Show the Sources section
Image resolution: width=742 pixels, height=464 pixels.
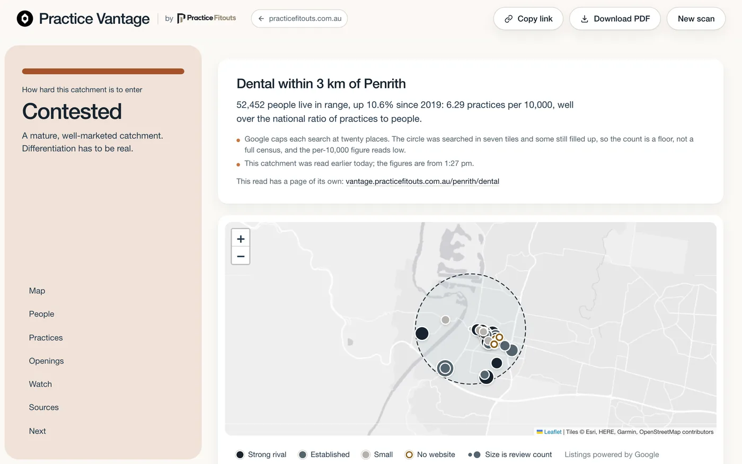pyautogui.click(x=43, y=407)
